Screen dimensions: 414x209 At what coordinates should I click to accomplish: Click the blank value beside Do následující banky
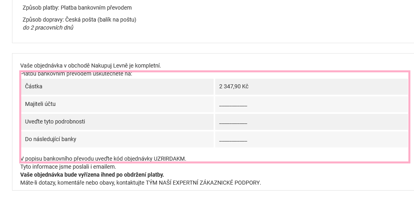click(233, 140)
